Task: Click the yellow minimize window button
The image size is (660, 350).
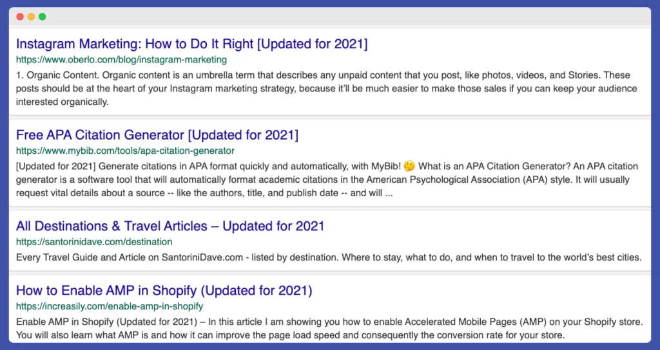Action: [31, 17]
